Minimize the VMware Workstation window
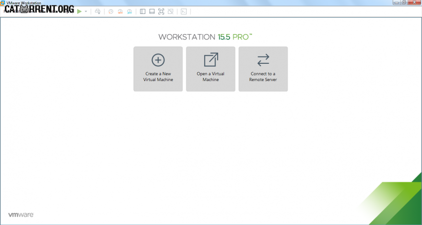Screen dimensions: 422x225 [x=397, y=2]
